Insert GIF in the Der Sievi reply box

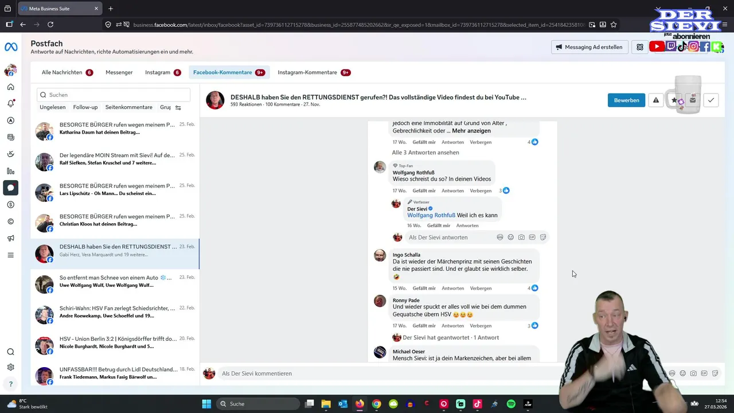click(532, 237)
